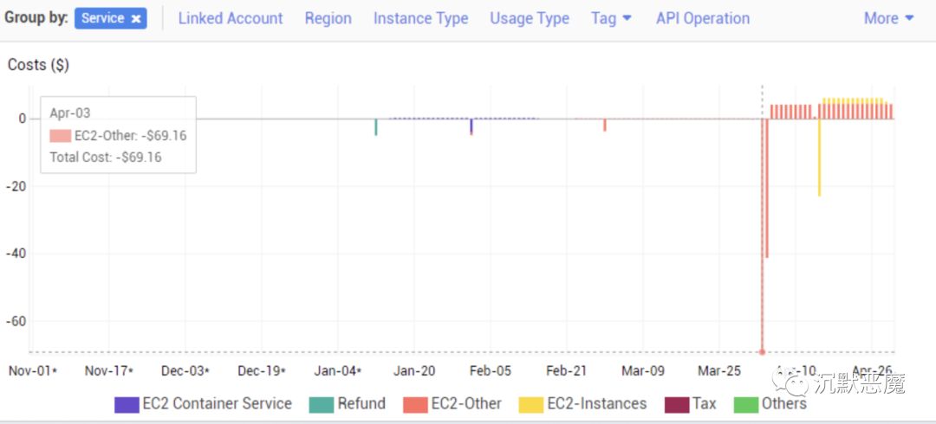Group by Instance Type
This screenshot has height=424, width=936.
click(x=420, y=18)
